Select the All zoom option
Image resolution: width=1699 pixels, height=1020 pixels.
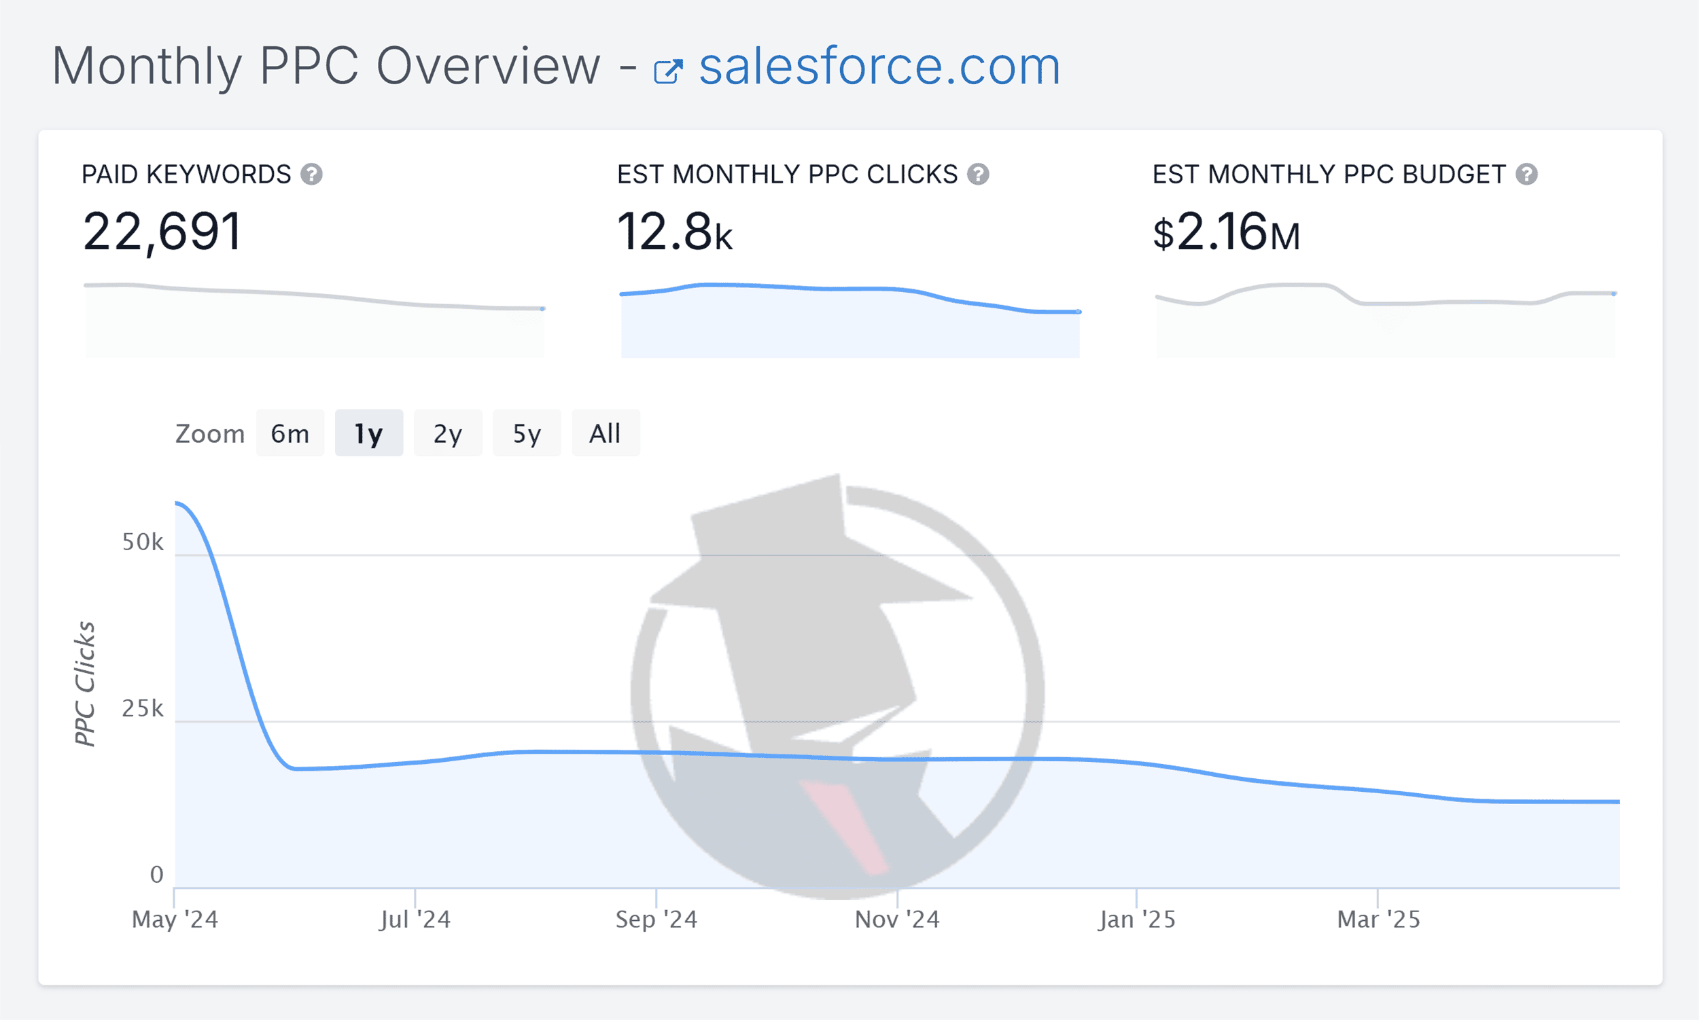click(605, 433)
